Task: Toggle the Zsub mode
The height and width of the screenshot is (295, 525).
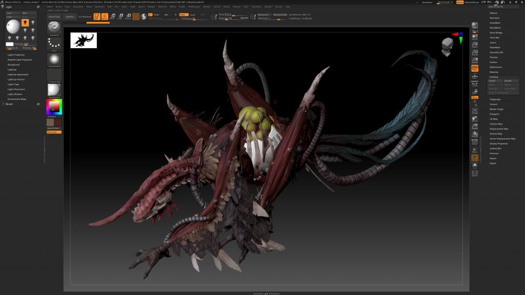Action: [x=193, y=15]
